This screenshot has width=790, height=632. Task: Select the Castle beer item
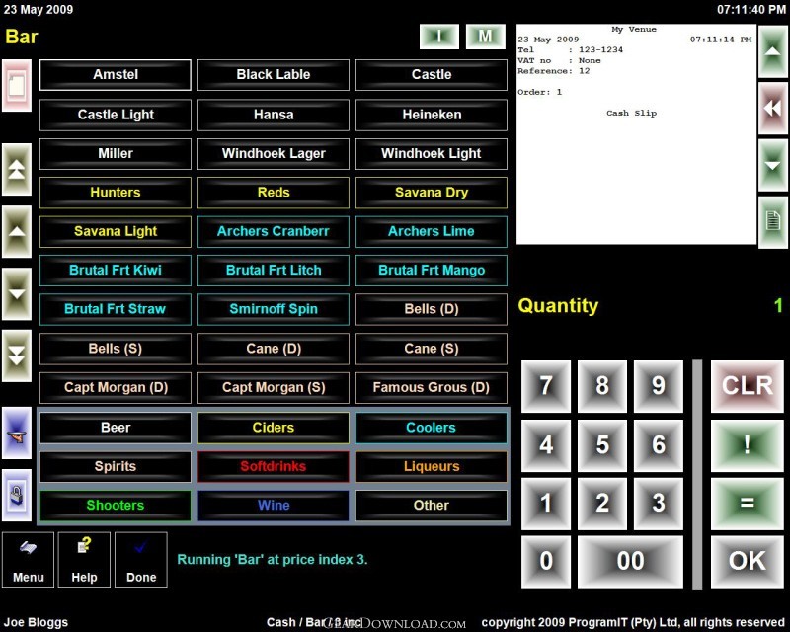tap(432, 75)
